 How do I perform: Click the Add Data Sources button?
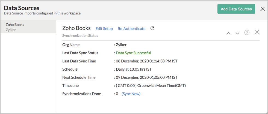236,9
